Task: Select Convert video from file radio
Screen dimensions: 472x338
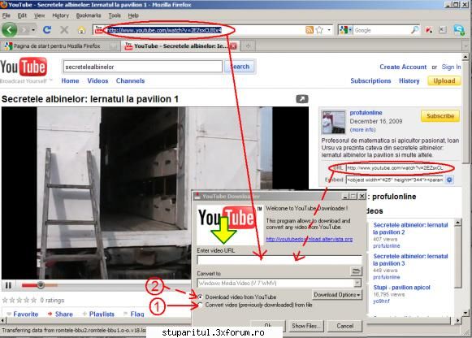Action: click(200, 305)
